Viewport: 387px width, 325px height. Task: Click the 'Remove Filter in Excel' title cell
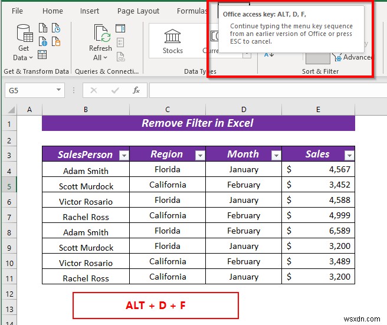198,123
